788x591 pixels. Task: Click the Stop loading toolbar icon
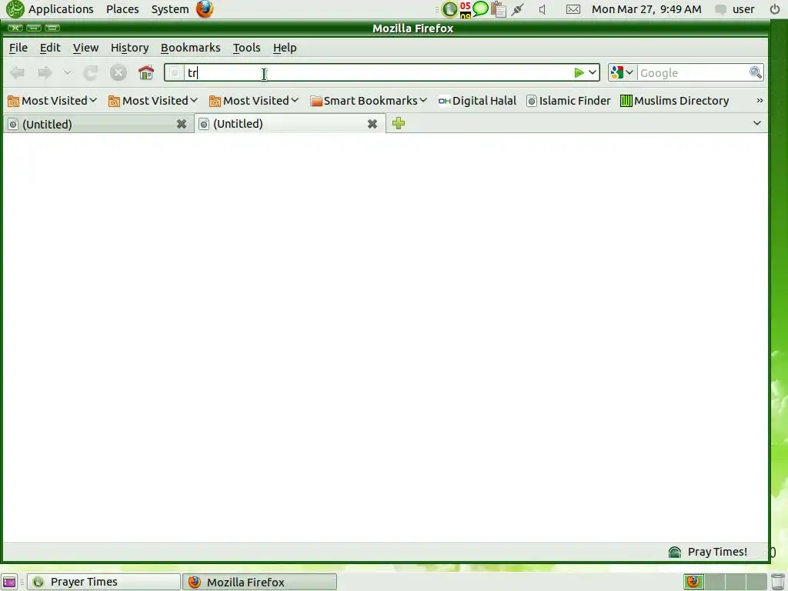coord(118,73)
